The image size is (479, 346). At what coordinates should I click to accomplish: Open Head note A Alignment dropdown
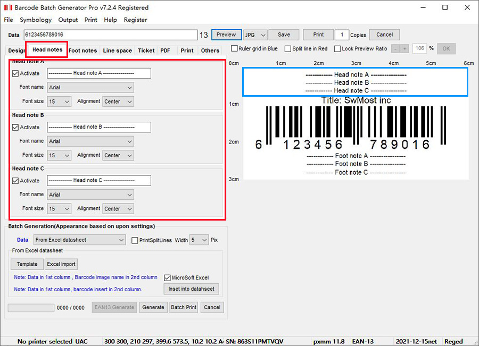coord(118,102)
